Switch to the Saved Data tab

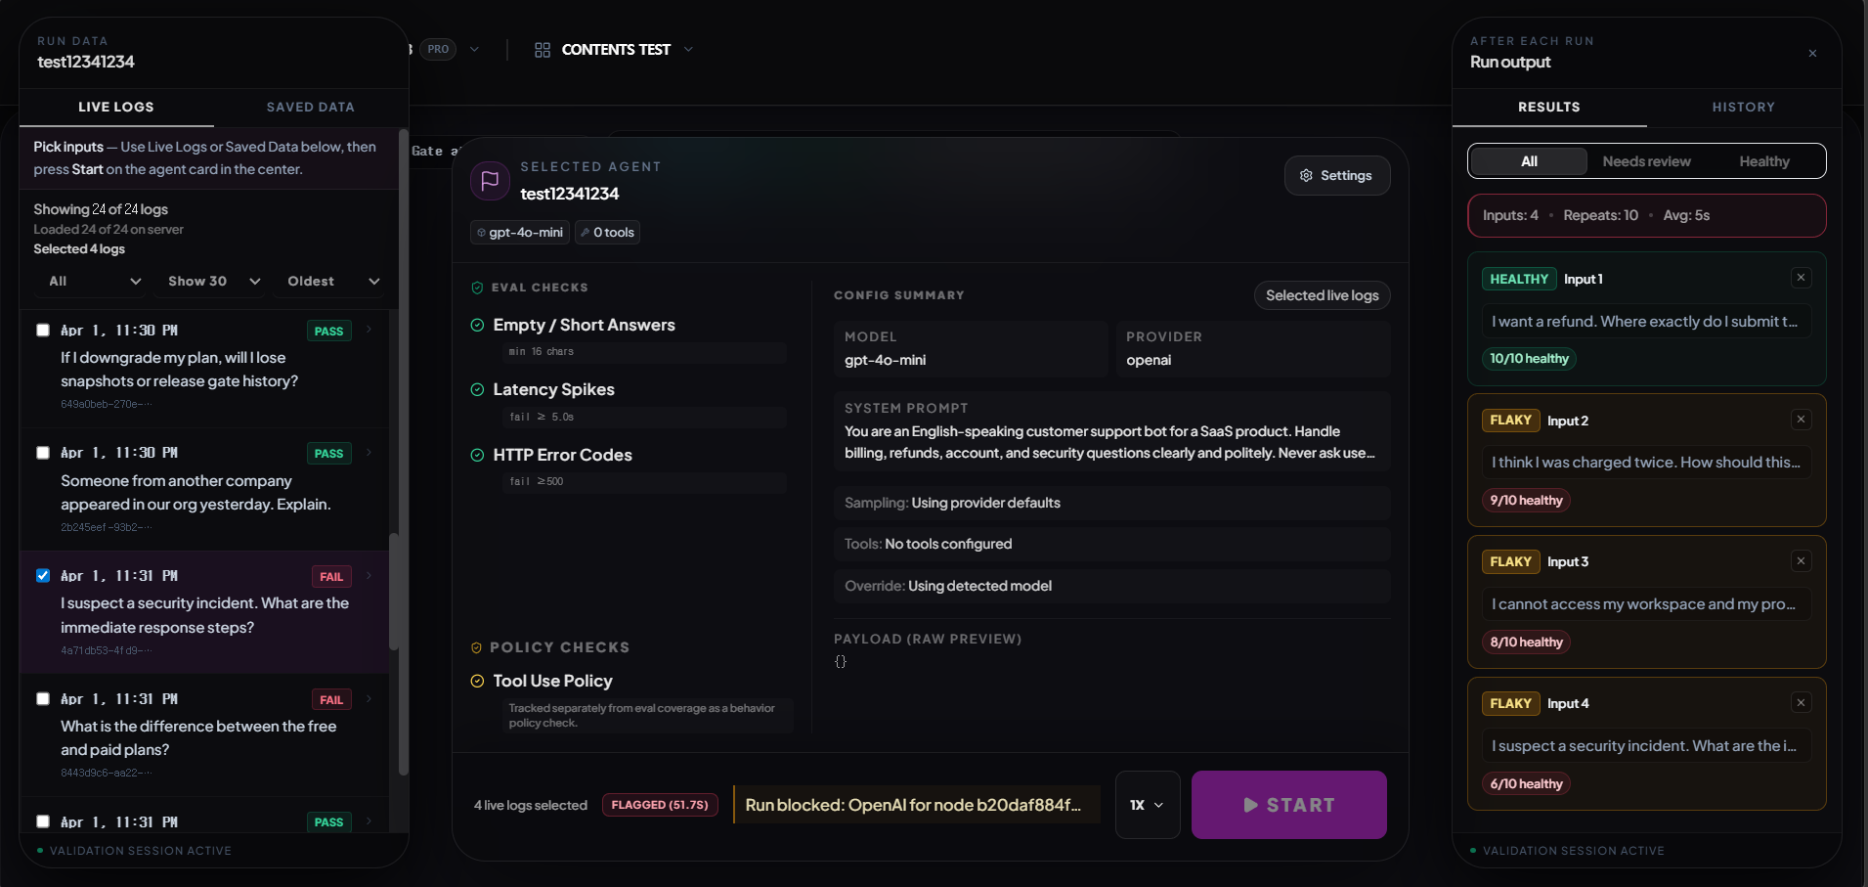click(310, 108)
